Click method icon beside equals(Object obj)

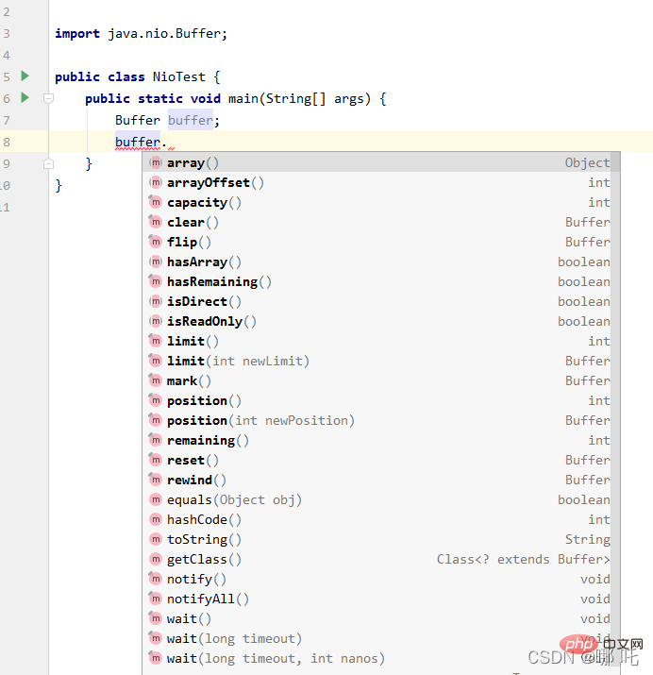(x=156, y=498)
